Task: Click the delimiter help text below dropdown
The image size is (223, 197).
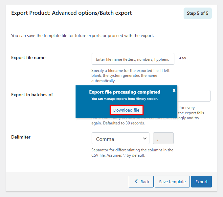Action: point(132,153)
